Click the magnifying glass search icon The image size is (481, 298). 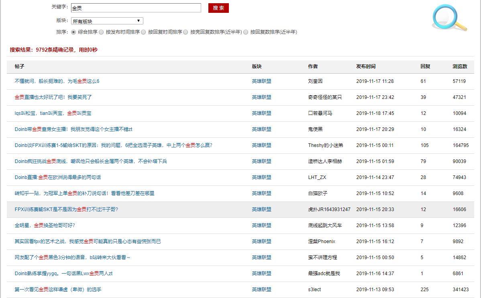pyautogui.click(x=449, y=18)
